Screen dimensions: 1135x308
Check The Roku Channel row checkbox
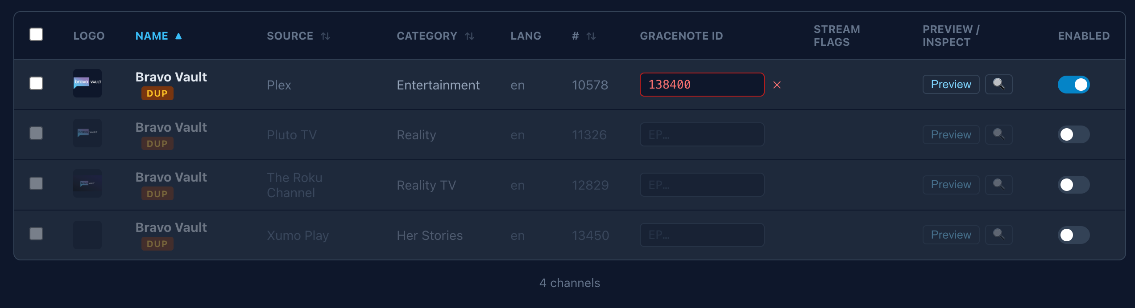36,183
